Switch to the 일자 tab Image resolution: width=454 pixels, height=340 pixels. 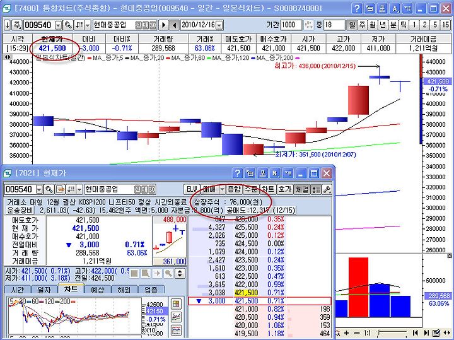44,290
